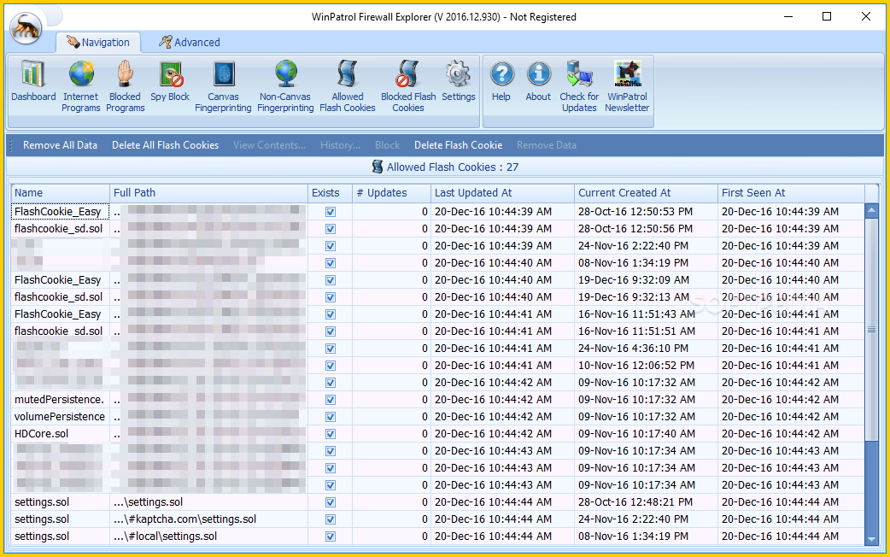This screenshot has width=890, height=557.
Task: Open Blocked Flash Cookies section
Action: point(408,86)
